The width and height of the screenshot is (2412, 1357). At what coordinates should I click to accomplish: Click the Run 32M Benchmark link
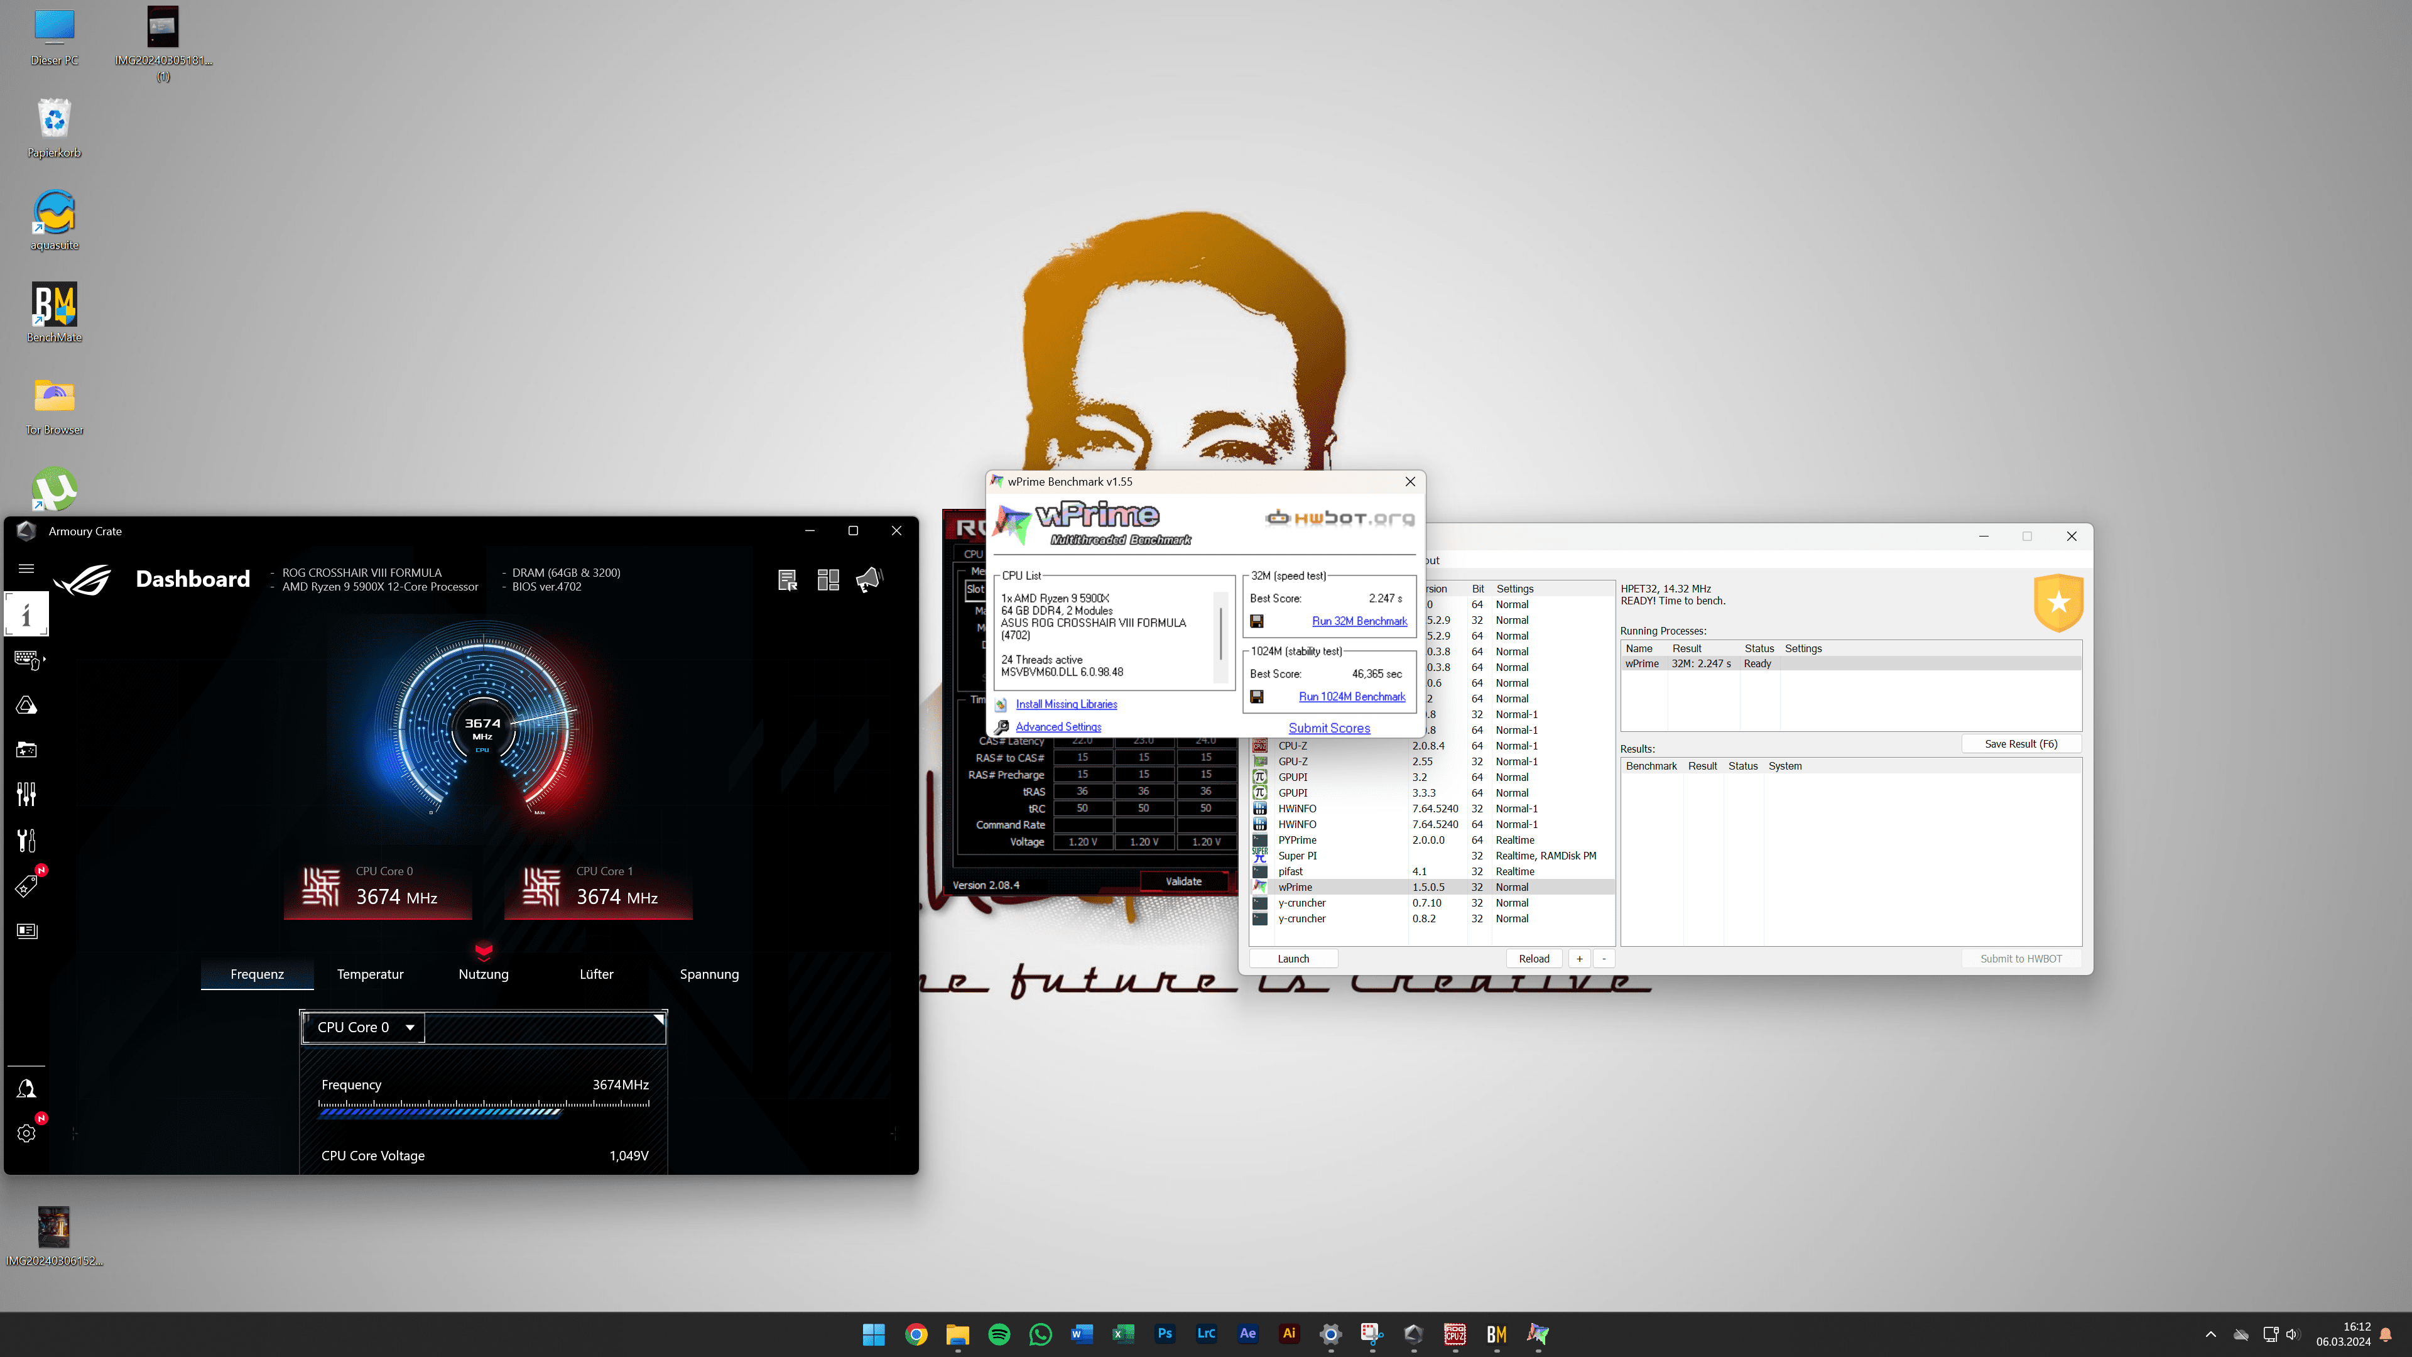click(x=1359, y=622)
